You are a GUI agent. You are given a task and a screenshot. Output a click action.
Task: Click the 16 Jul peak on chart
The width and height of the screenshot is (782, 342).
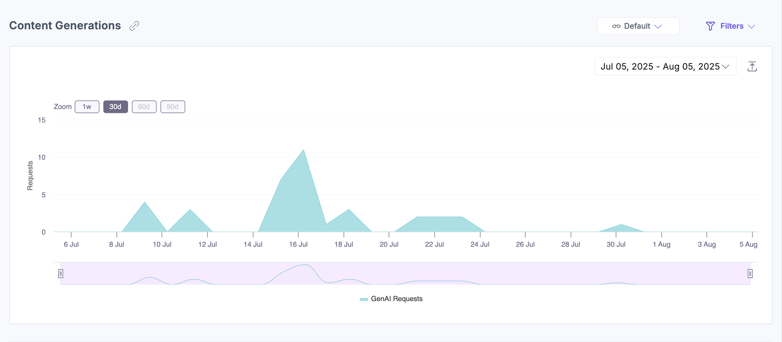(303, 150)
